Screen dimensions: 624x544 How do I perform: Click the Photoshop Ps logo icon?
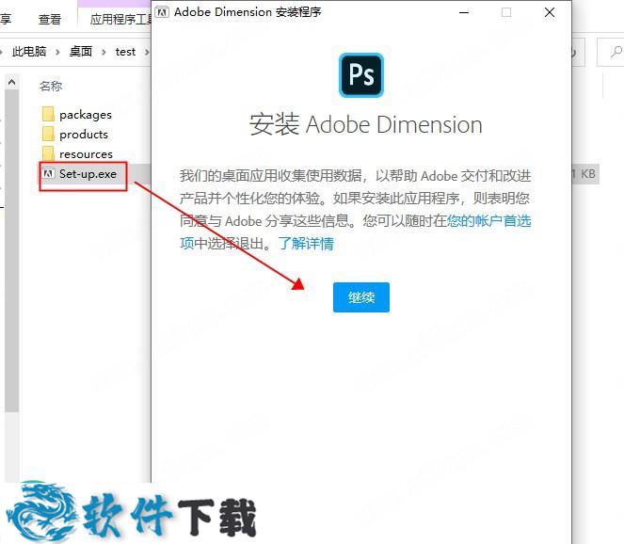(361, 75)
